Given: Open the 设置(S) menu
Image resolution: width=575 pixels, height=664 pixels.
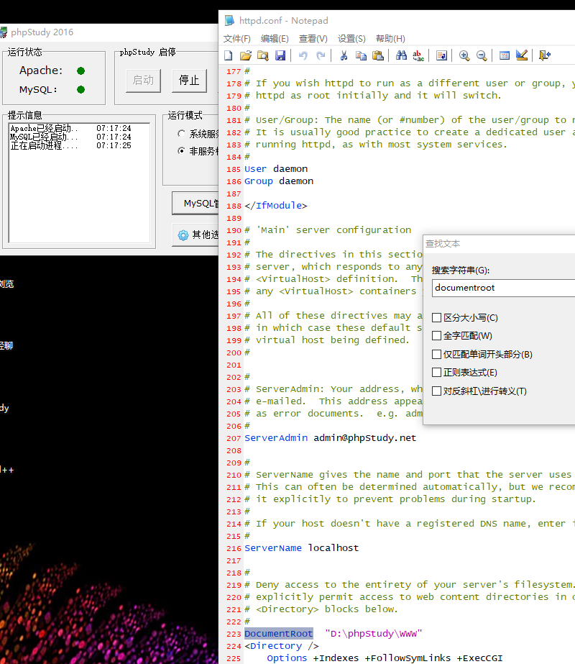Looking at the screenshot, I should pyautogui.click(x=351, y=39).
